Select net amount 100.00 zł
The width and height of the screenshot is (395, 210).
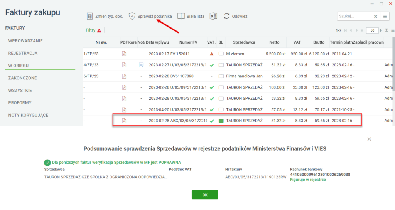pos(277,87)
